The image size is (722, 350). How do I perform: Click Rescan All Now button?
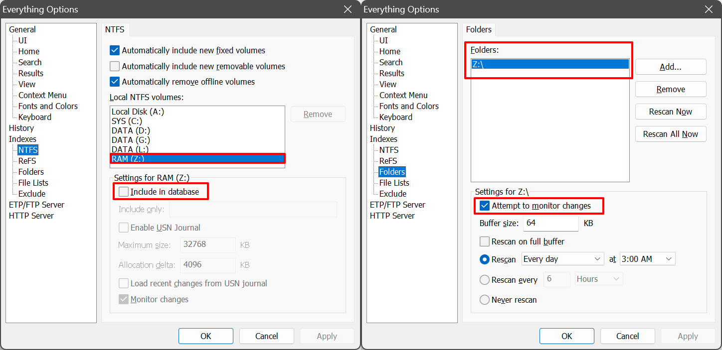671,134
